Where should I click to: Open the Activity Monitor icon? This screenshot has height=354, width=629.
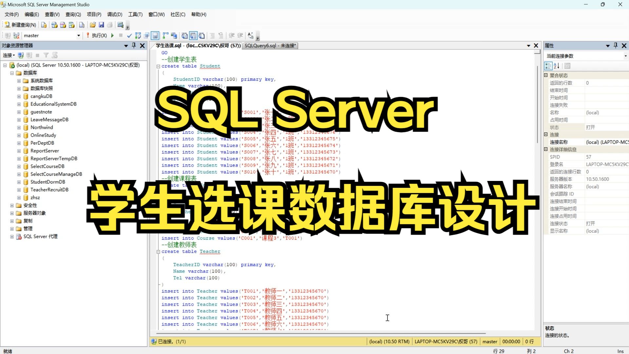point(120,25)
